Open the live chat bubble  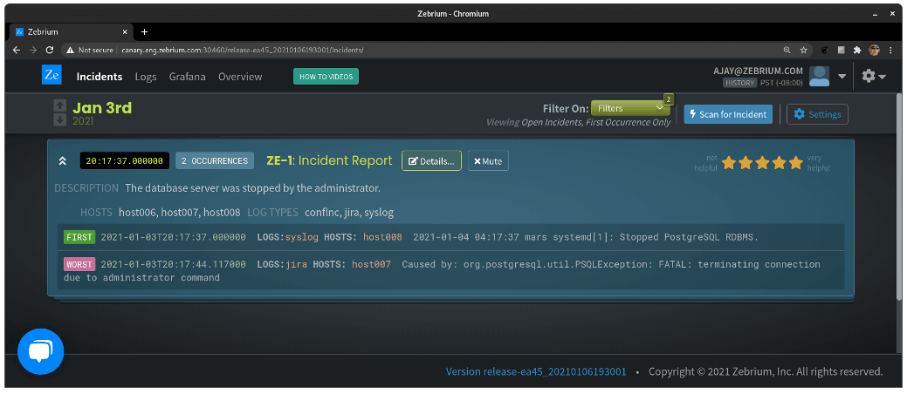(40, 351)
